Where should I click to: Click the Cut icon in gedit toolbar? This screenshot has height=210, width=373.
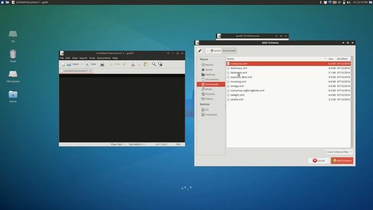pos(133,64)
